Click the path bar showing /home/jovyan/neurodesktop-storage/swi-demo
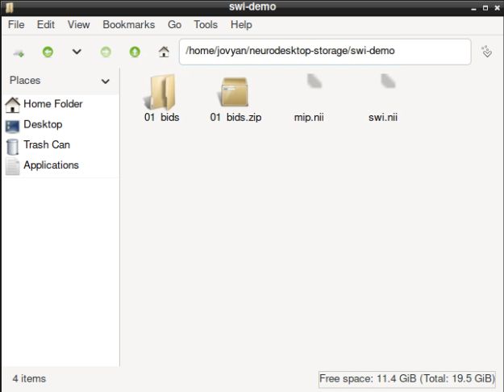Viewport: 504px width, 392px height. coord(325,52)
